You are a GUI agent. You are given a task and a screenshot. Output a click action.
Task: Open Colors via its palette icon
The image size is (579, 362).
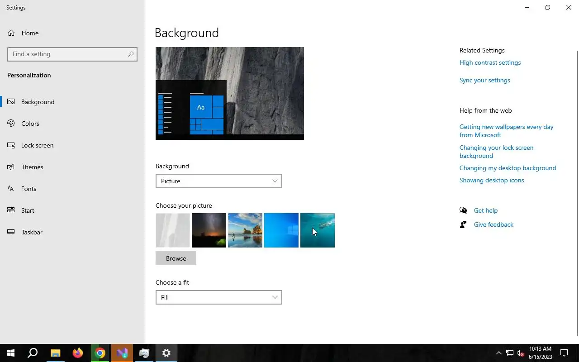point(11,124)
